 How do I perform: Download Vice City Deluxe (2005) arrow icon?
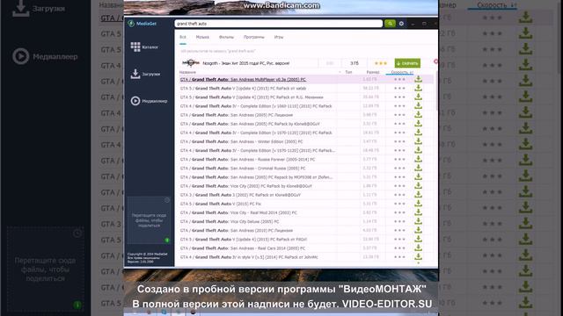click(x=419, y=221)
